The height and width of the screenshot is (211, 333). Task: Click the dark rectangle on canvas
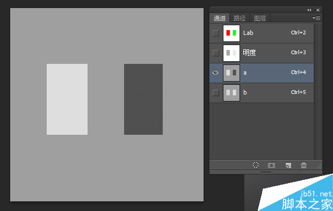pos(143,99)
